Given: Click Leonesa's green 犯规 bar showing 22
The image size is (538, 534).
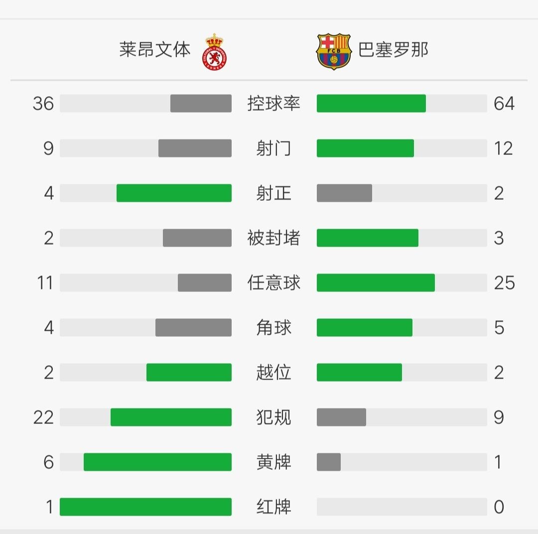Looking at the screenshot, I should (171, 417).
